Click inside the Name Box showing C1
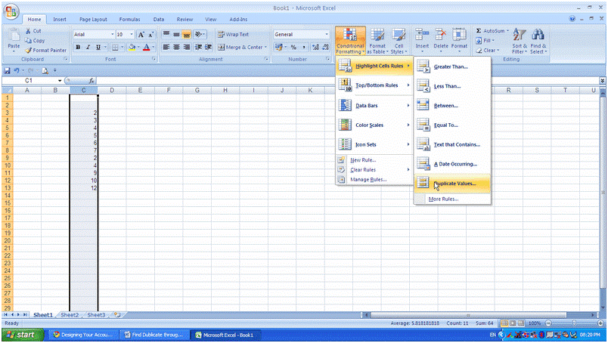The width and height of the screenshot is (608, 343). [x=29, y=81]
